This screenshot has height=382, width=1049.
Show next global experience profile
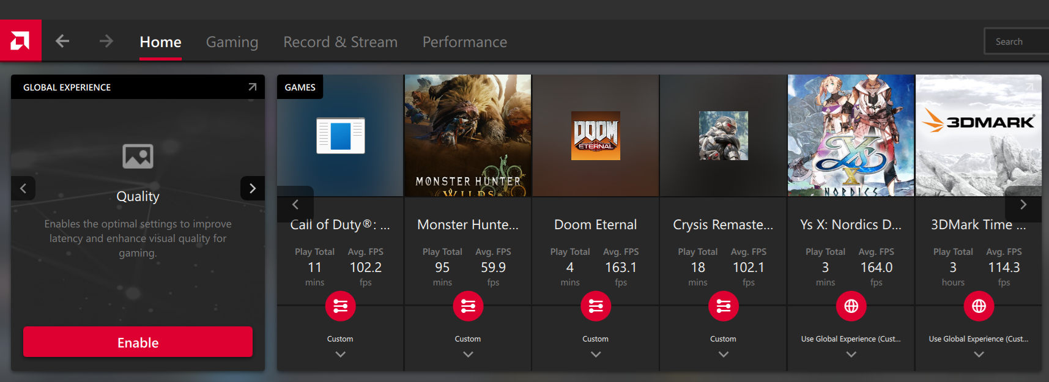(x=253, y=188)
